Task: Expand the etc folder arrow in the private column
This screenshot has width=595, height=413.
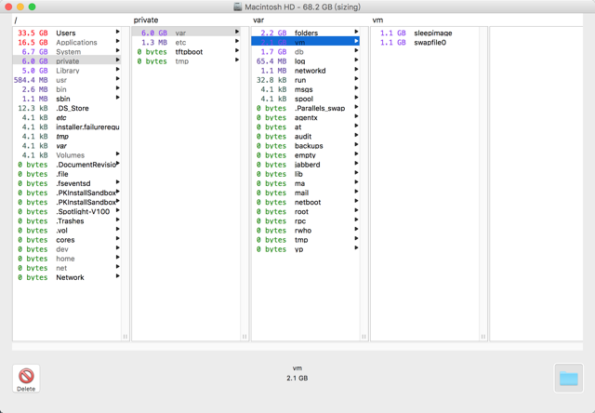Action: [x=237, y=41]
